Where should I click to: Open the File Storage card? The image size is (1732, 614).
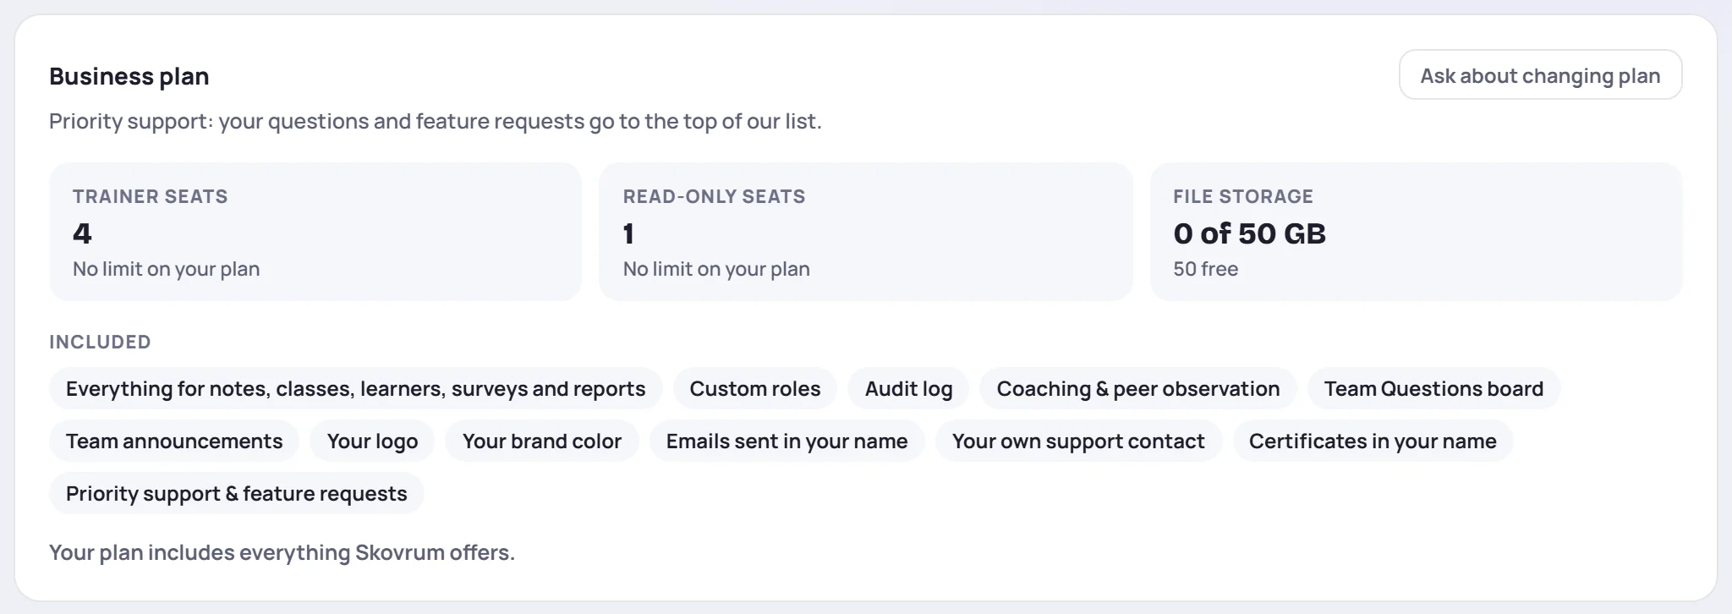pos(1417,232)
